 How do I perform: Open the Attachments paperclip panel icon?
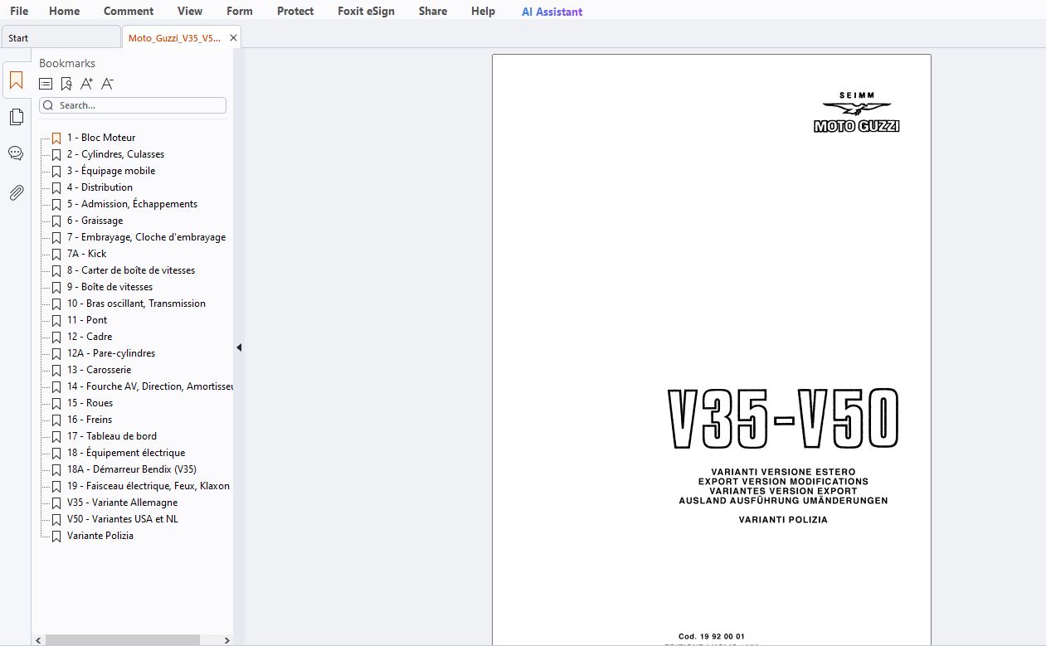point(16,192)
